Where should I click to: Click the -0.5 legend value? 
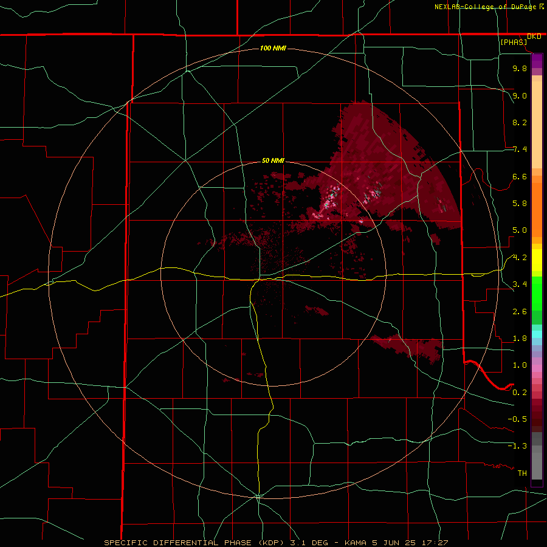517,419
